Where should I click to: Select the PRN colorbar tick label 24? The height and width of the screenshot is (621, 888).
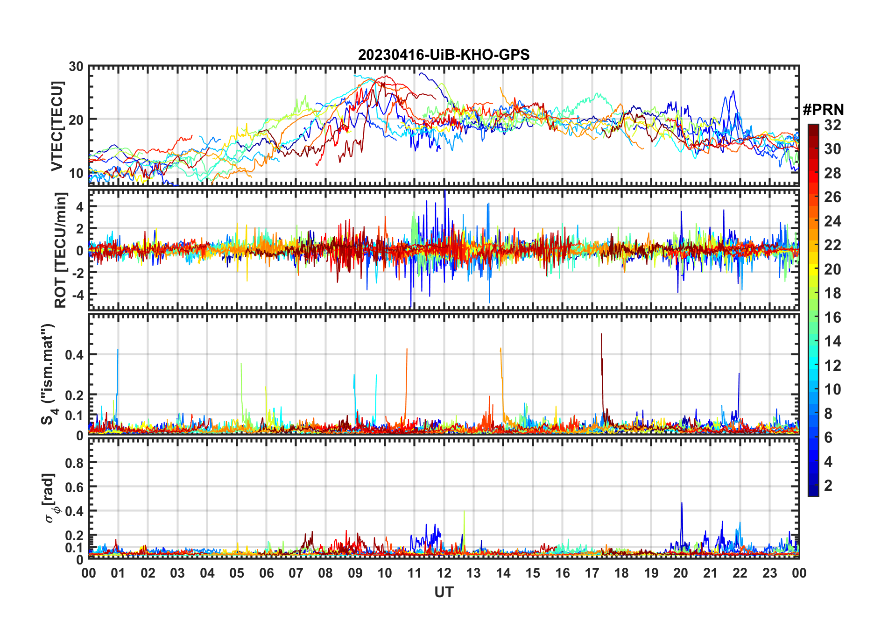[x=832, y=221]
